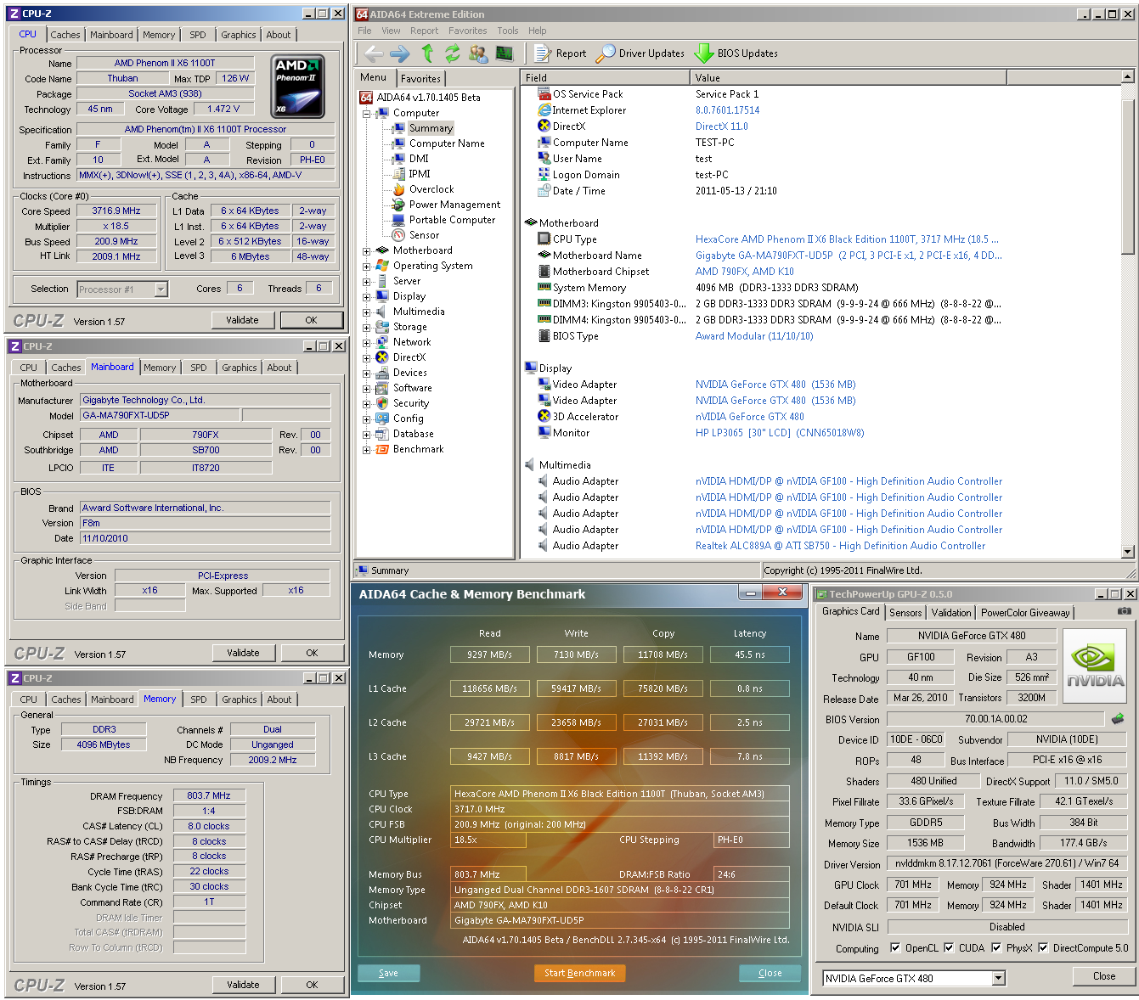The image size is (1139, 1000).
Task: Click Driver Updates magnifier toolbar button
Action: click(640, 53)
